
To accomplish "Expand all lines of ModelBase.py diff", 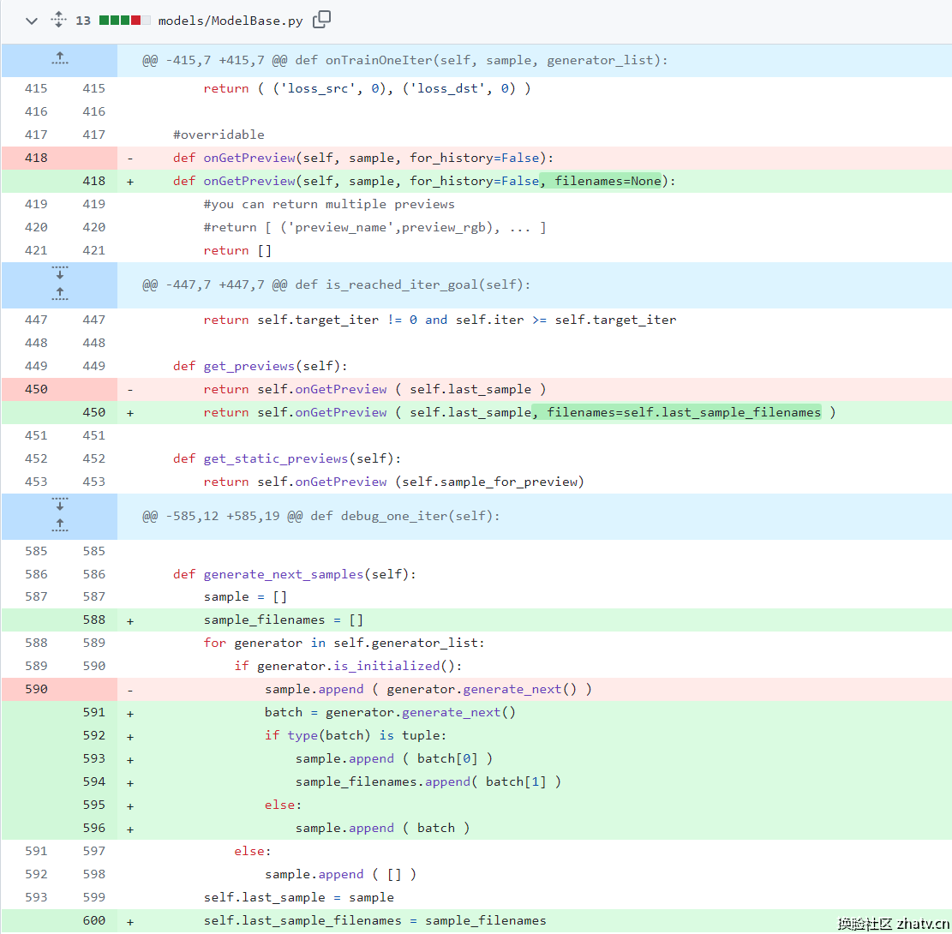I will 58,20.
